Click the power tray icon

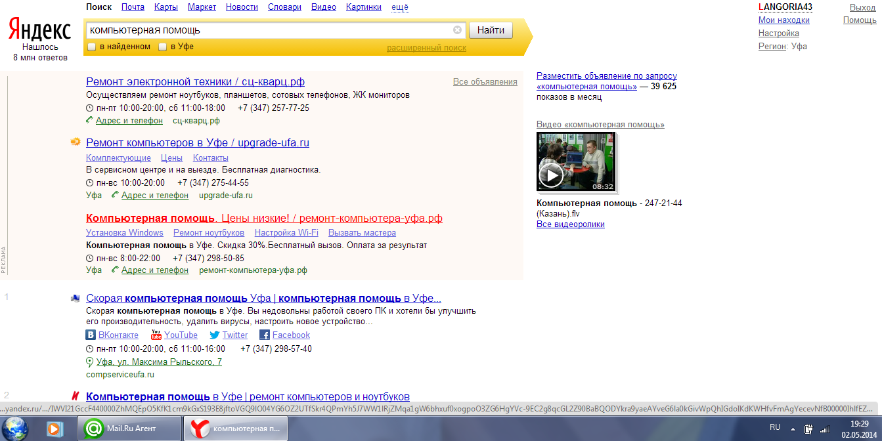click(808, 429)
